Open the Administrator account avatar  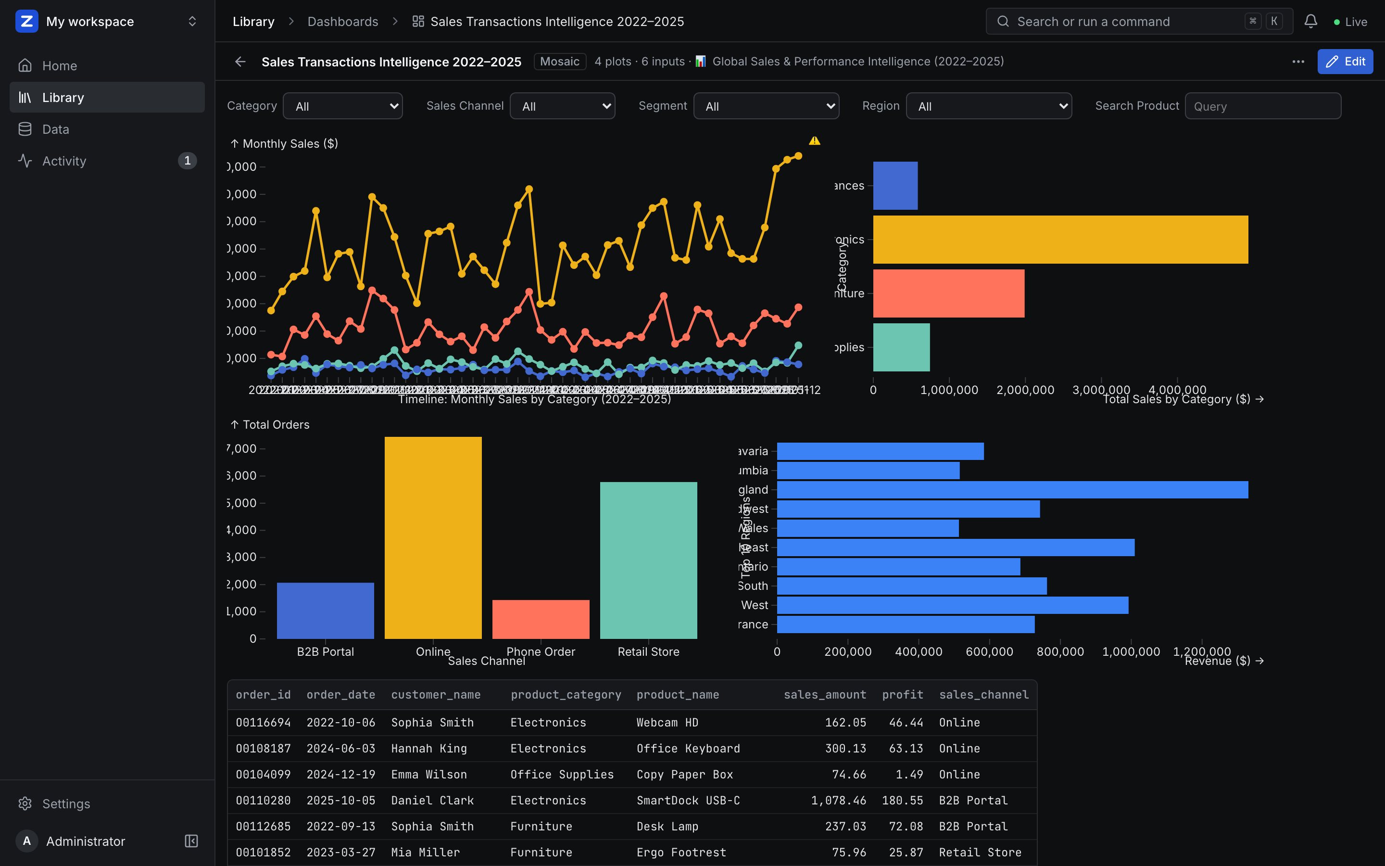pos(26,841)
